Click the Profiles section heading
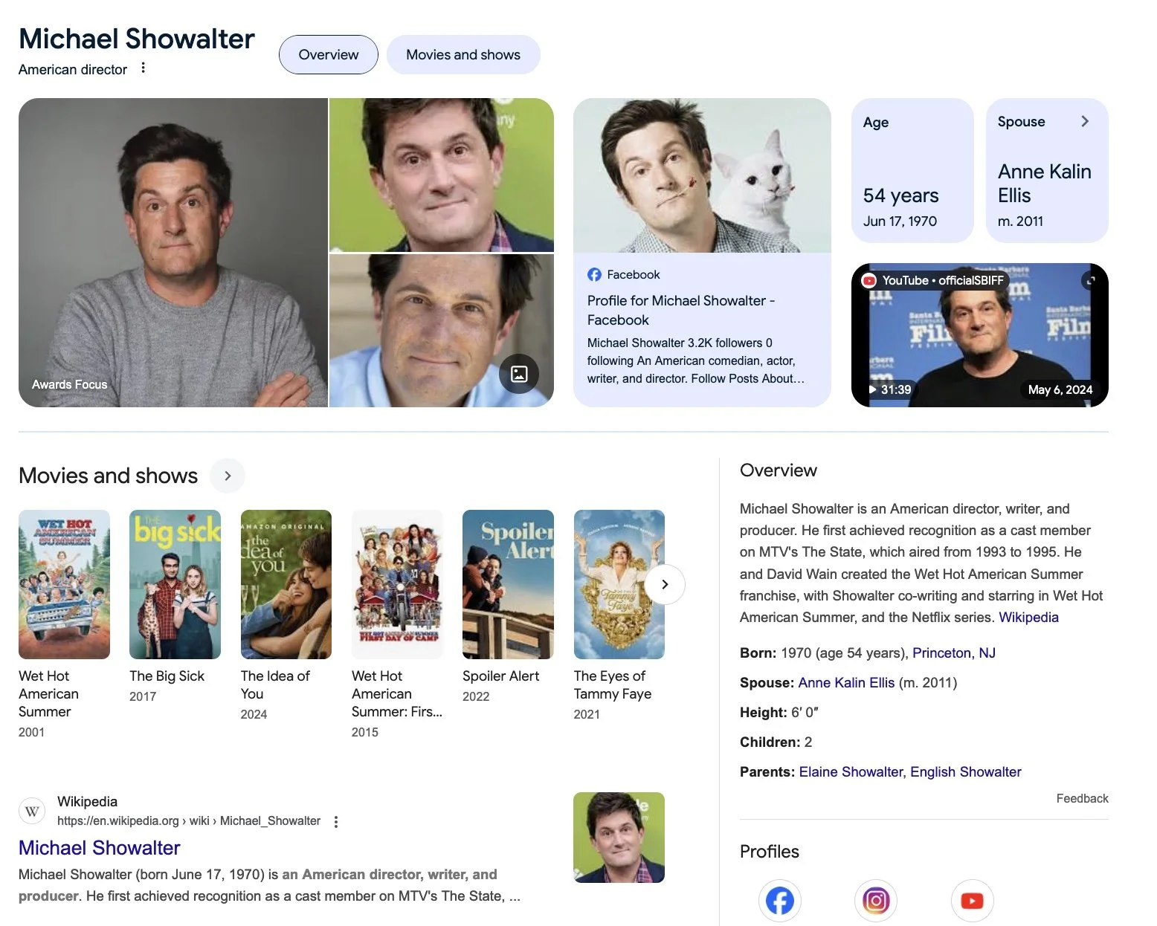 coord(769,852)
